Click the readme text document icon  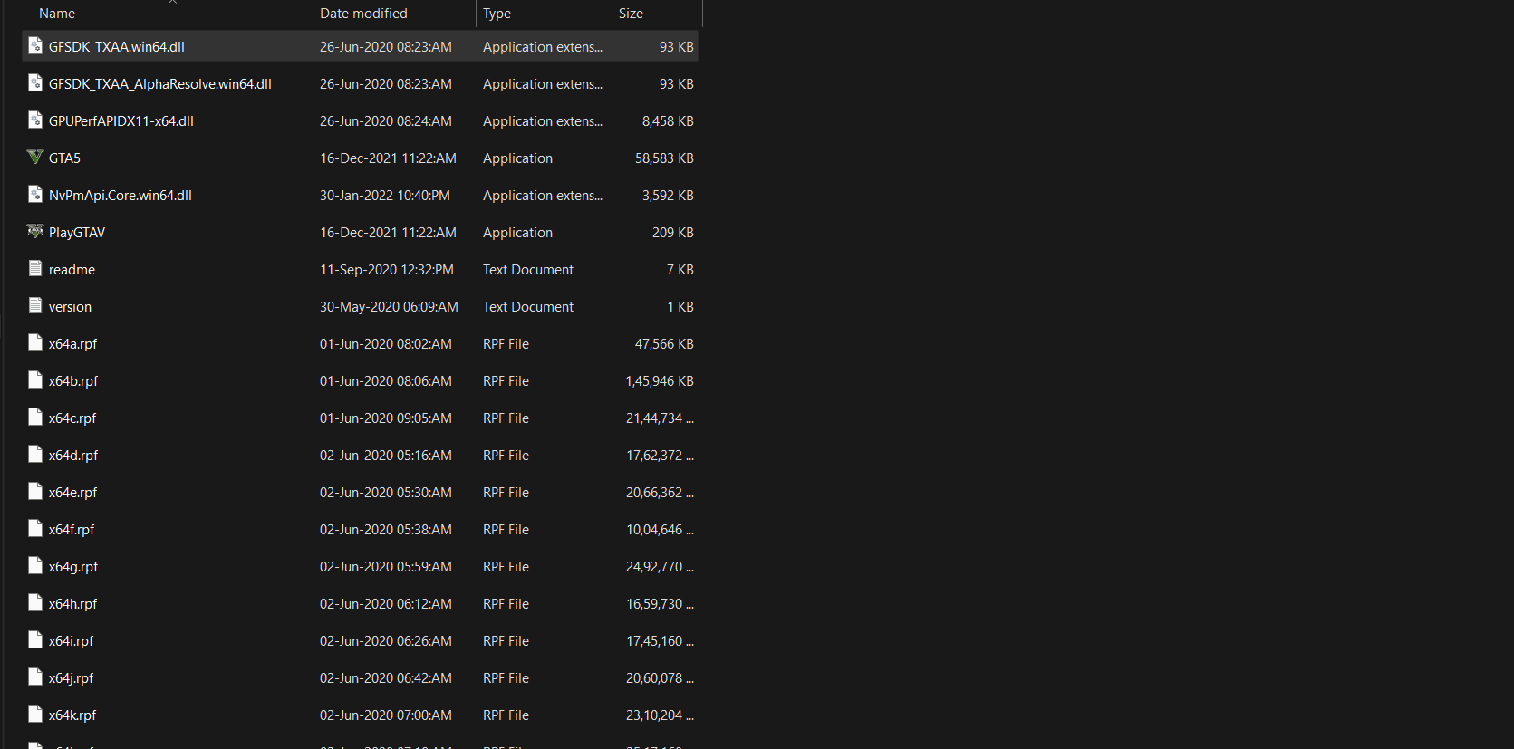point(35,268)
